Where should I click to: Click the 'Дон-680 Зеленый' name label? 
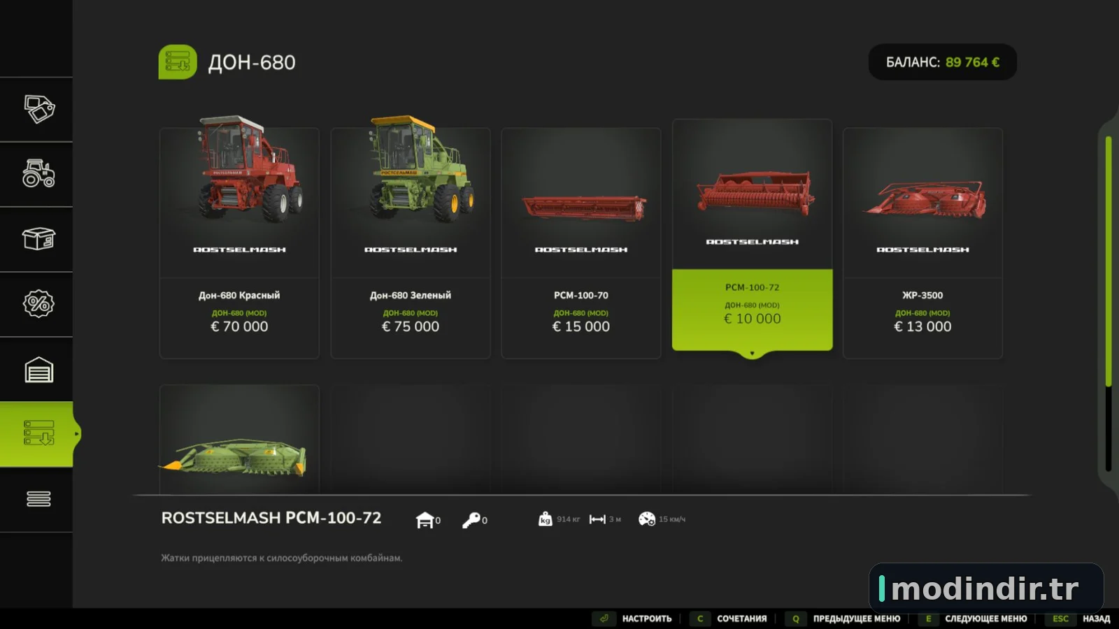411,296
